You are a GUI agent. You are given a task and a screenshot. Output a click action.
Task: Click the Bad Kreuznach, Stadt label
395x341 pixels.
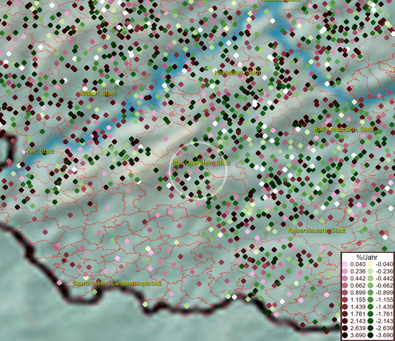click(x=344, y=129)
